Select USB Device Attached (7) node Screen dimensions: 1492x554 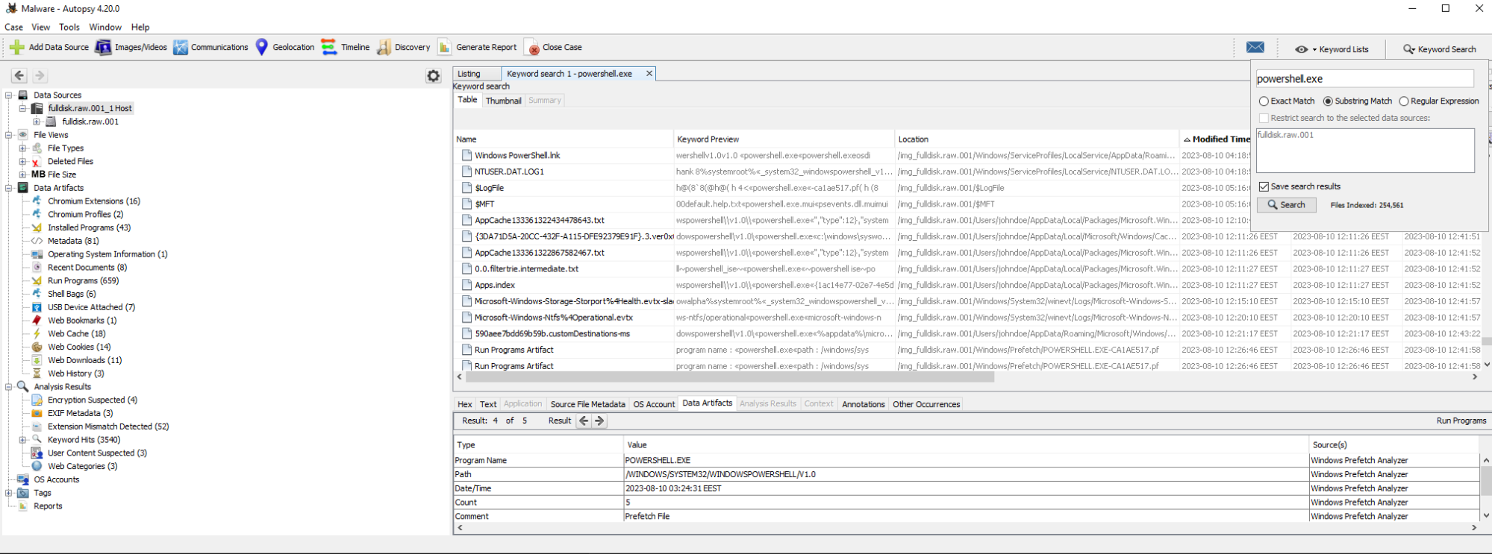tap(91, 307)
